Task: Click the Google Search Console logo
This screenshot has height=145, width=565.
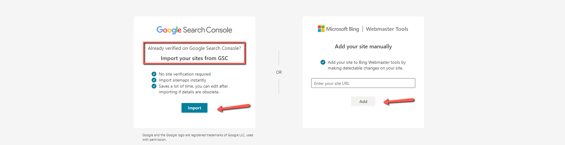Action: 194,30
